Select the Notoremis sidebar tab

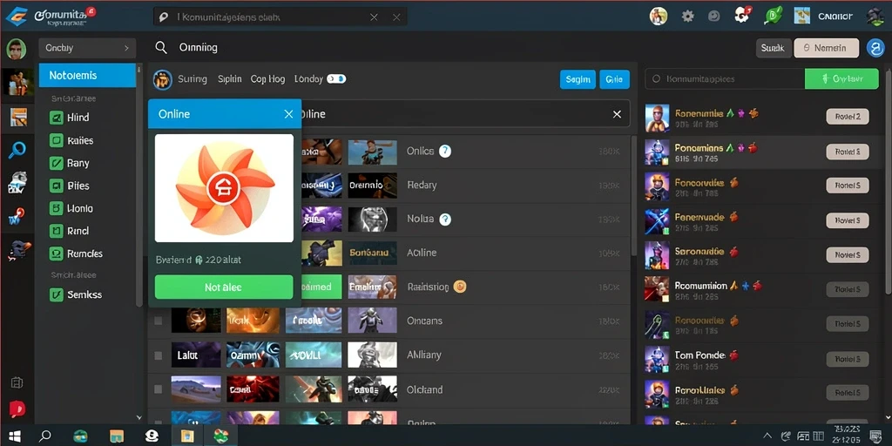[x=87, y=75]
